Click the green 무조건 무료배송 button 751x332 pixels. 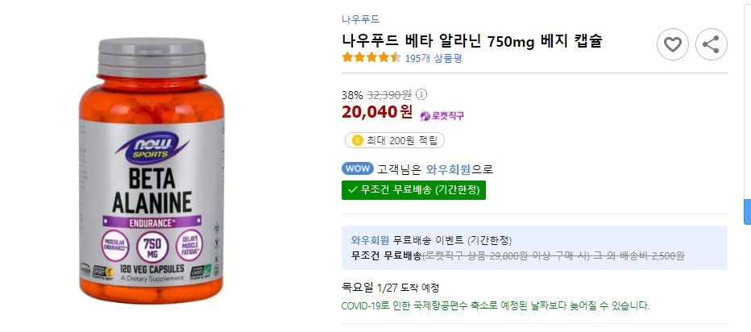coord(413,190)
